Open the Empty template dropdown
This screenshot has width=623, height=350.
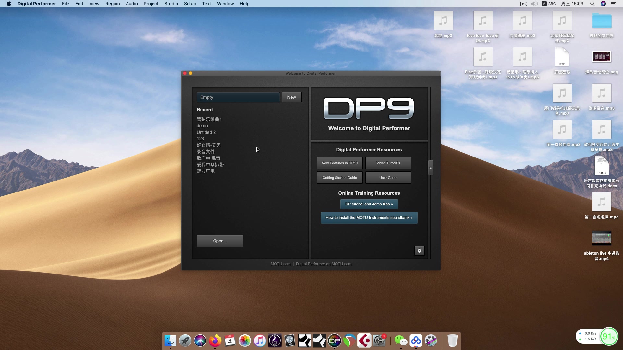238,97
